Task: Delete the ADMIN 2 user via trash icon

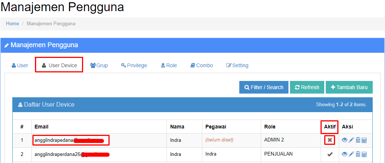Action: [x=358, y=140]
